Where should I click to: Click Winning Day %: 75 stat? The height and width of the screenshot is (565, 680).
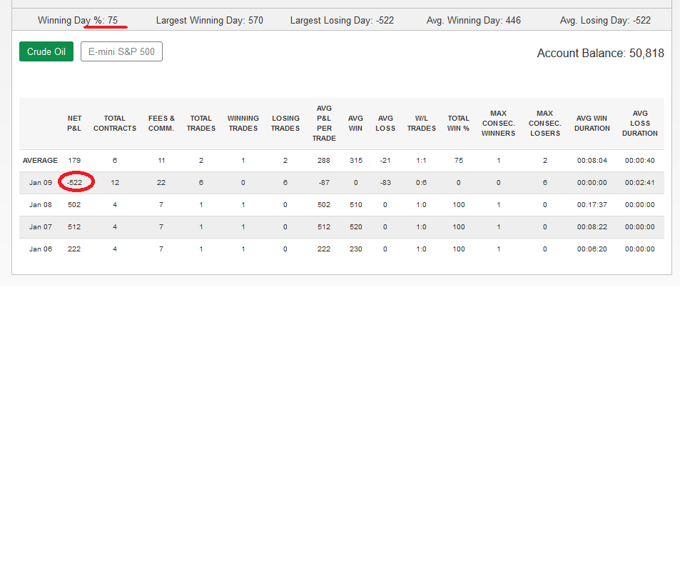click(78, 21)
